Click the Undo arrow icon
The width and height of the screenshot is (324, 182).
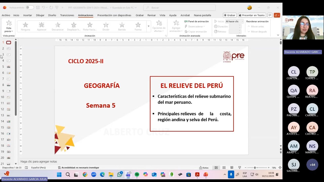43,8
